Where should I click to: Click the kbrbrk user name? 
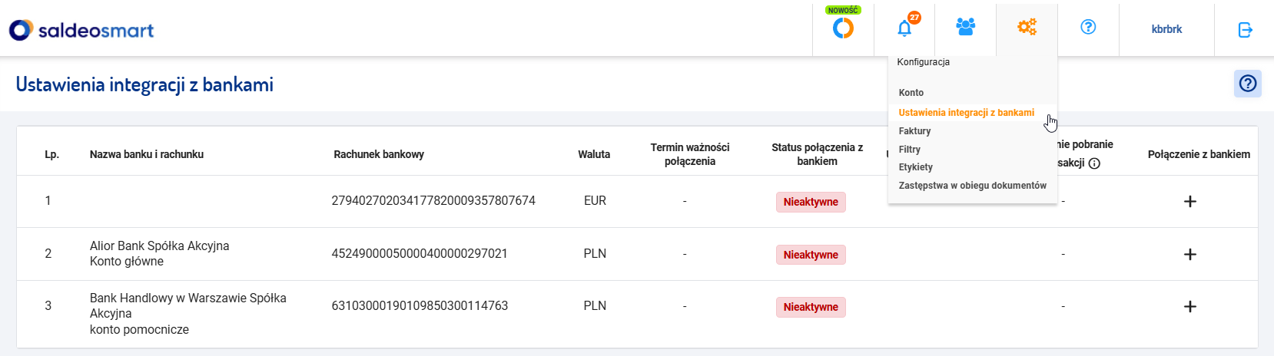click(x=1166, y=29)
